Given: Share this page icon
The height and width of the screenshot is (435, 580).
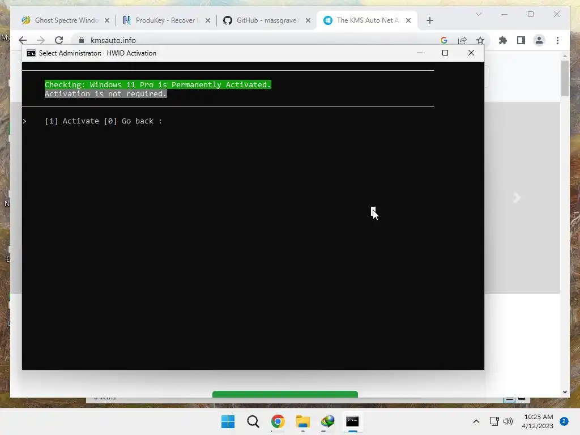Looking at the screenshot, I should [462, 40].
